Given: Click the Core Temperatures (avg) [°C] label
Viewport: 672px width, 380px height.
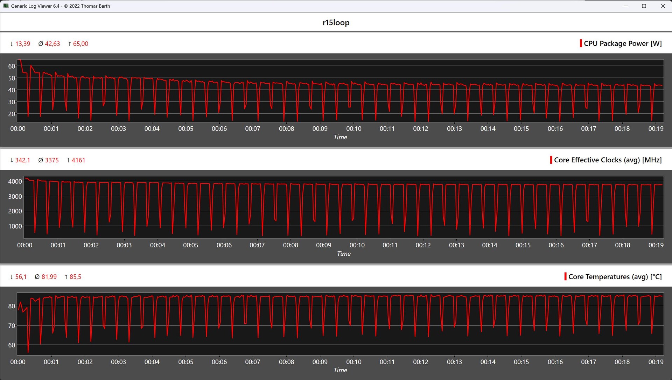Looking at the screenshot, I should (615, 277).
